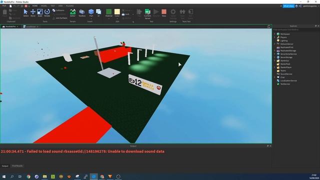Open the Color dropdown arrow
The width and height of the screenshot is (320, 180).
click(117, 18)
